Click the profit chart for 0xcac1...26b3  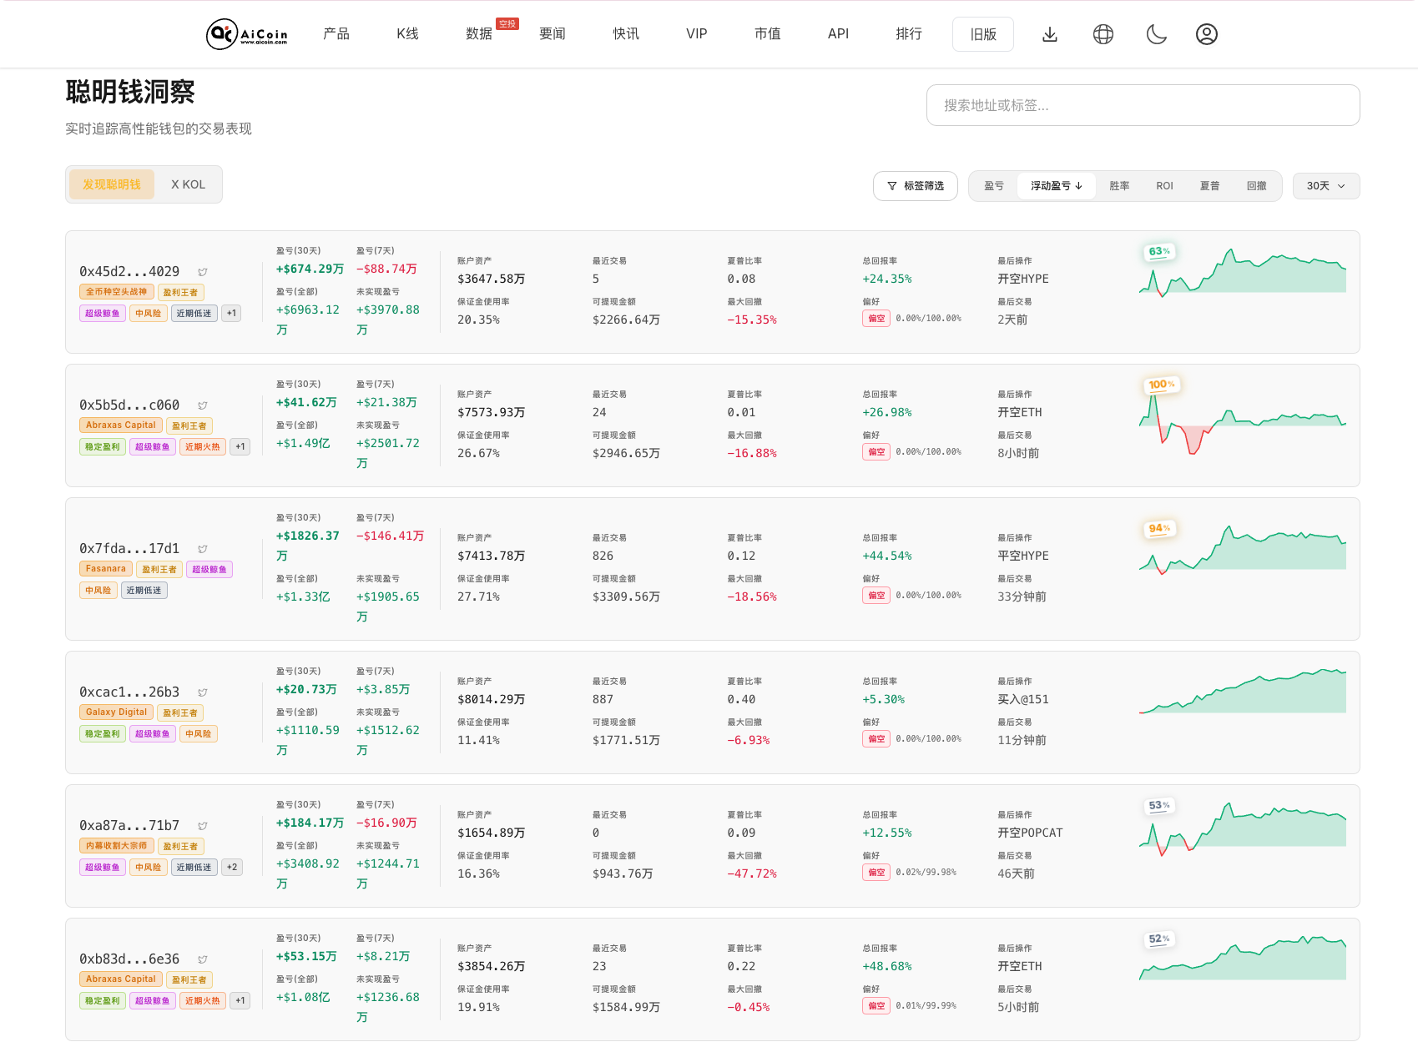[1242, 692]
